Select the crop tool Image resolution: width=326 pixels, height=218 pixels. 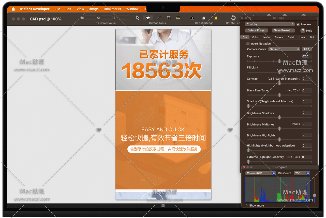(169, 18)
